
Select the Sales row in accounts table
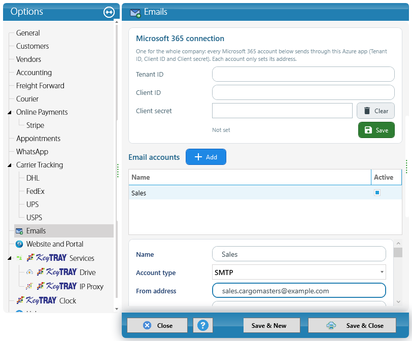(265, 192)
